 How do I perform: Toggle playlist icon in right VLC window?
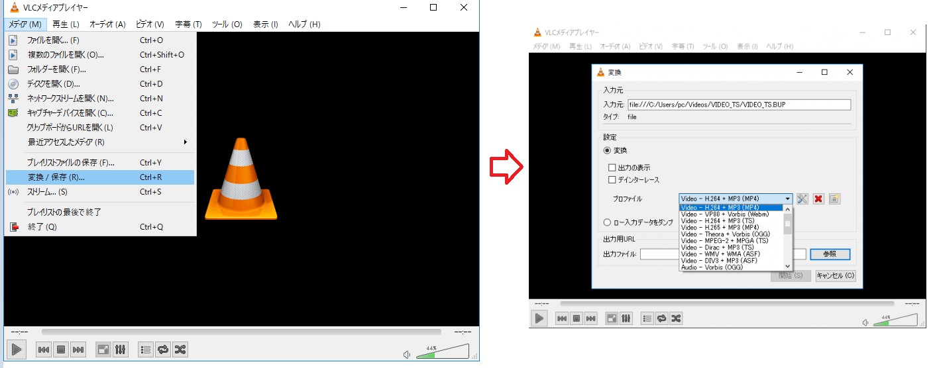(x=647, y=318)
